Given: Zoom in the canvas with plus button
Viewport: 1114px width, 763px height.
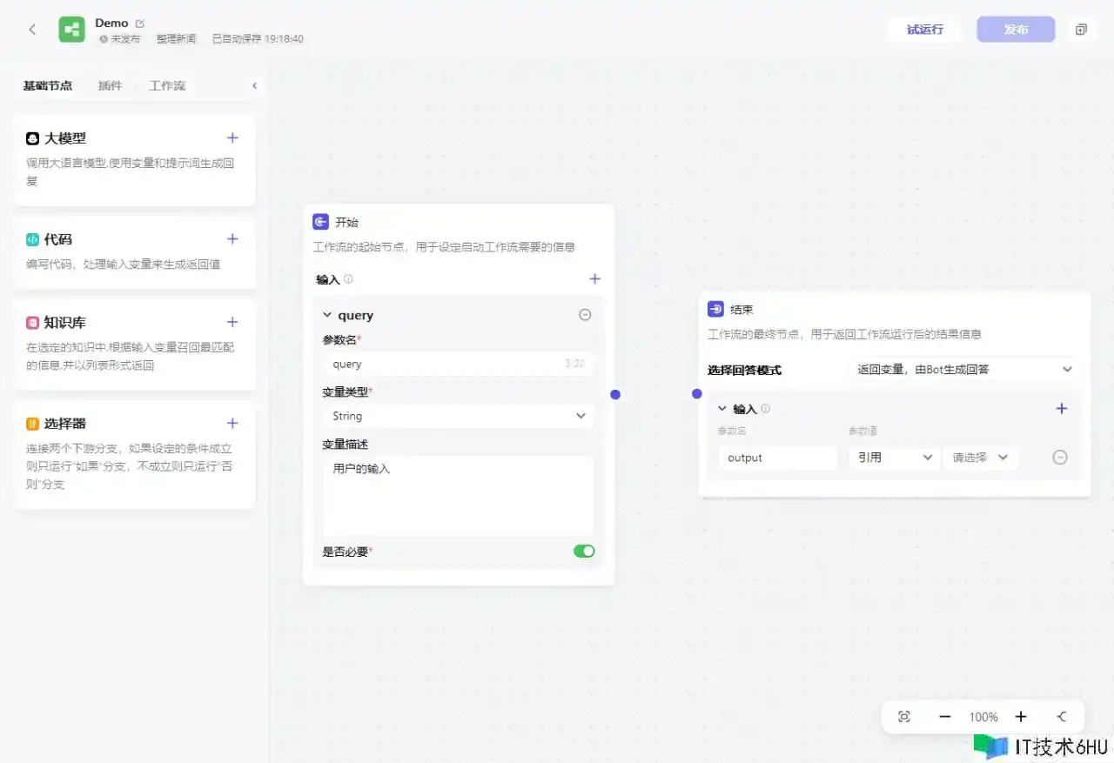Looking at the screenshot, I should tap(1021, 717).
